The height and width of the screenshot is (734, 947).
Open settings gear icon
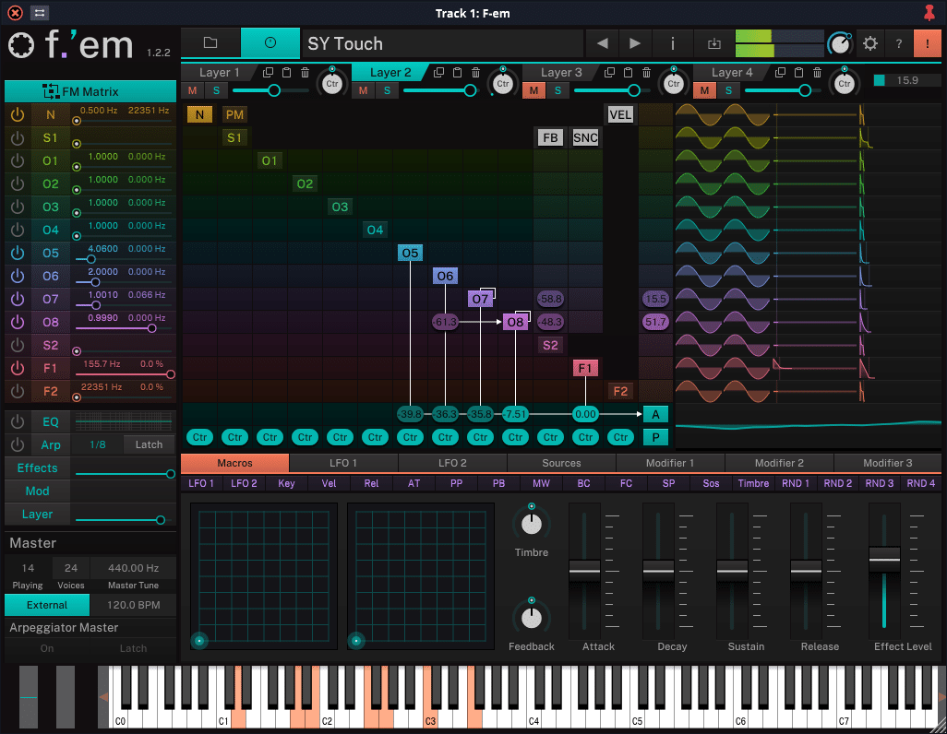[x=869, y=43]
